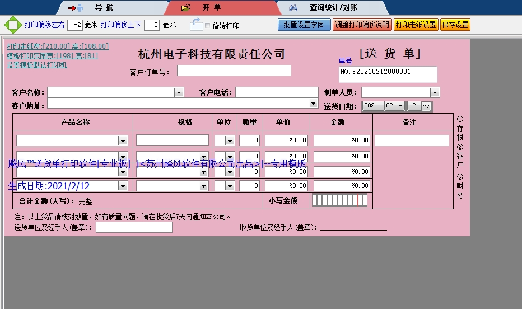Screen dimensions: 522x309
Task: Open the 制单人员 dropdown list
Action: point(435,92)
